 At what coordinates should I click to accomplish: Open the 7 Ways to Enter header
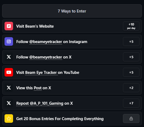tap(72, 11)
